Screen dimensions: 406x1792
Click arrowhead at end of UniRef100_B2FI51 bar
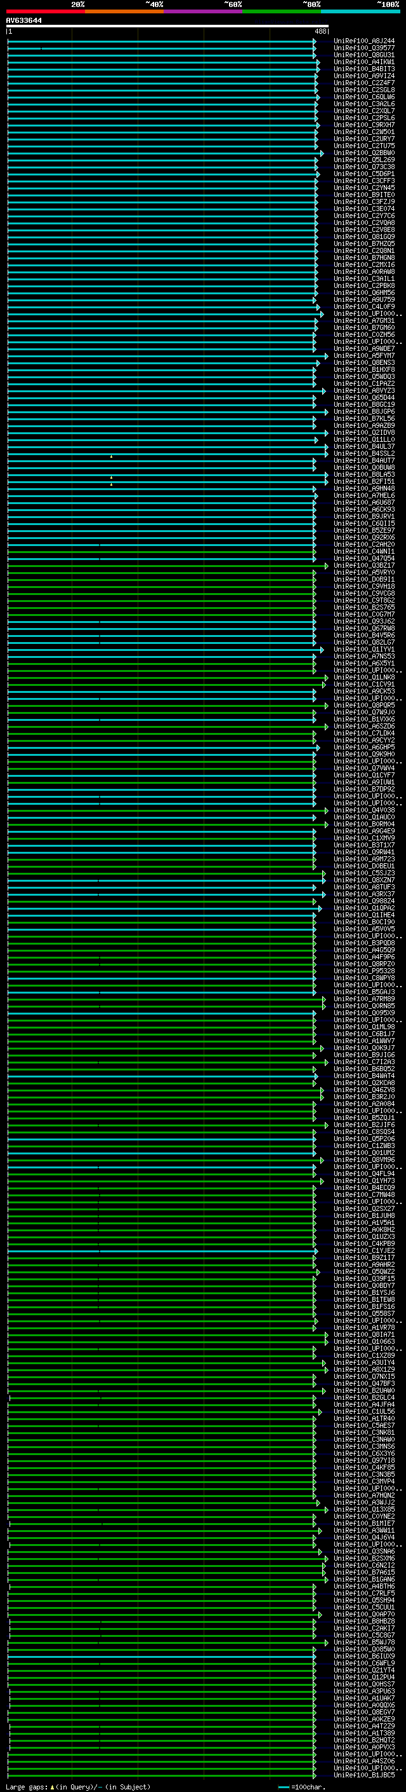pyautogui.click(x=326, y=481)
